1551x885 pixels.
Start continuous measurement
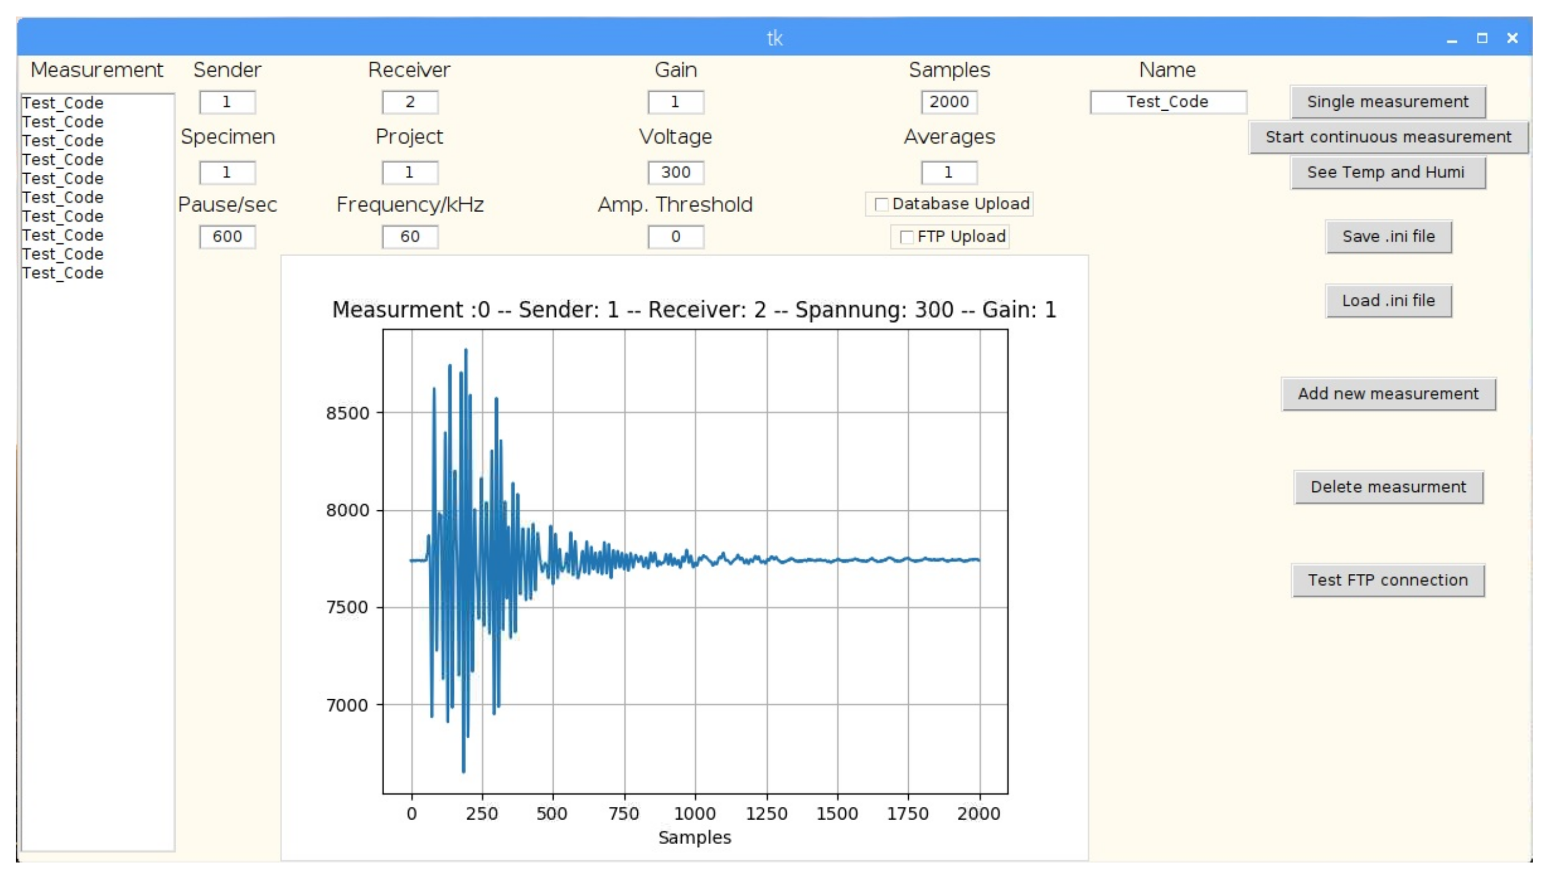[1387, 137]
